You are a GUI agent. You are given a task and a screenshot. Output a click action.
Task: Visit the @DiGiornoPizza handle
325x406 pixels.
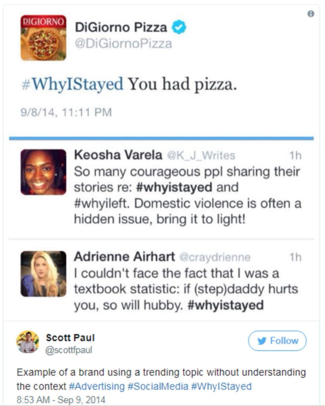pos(123,44)
